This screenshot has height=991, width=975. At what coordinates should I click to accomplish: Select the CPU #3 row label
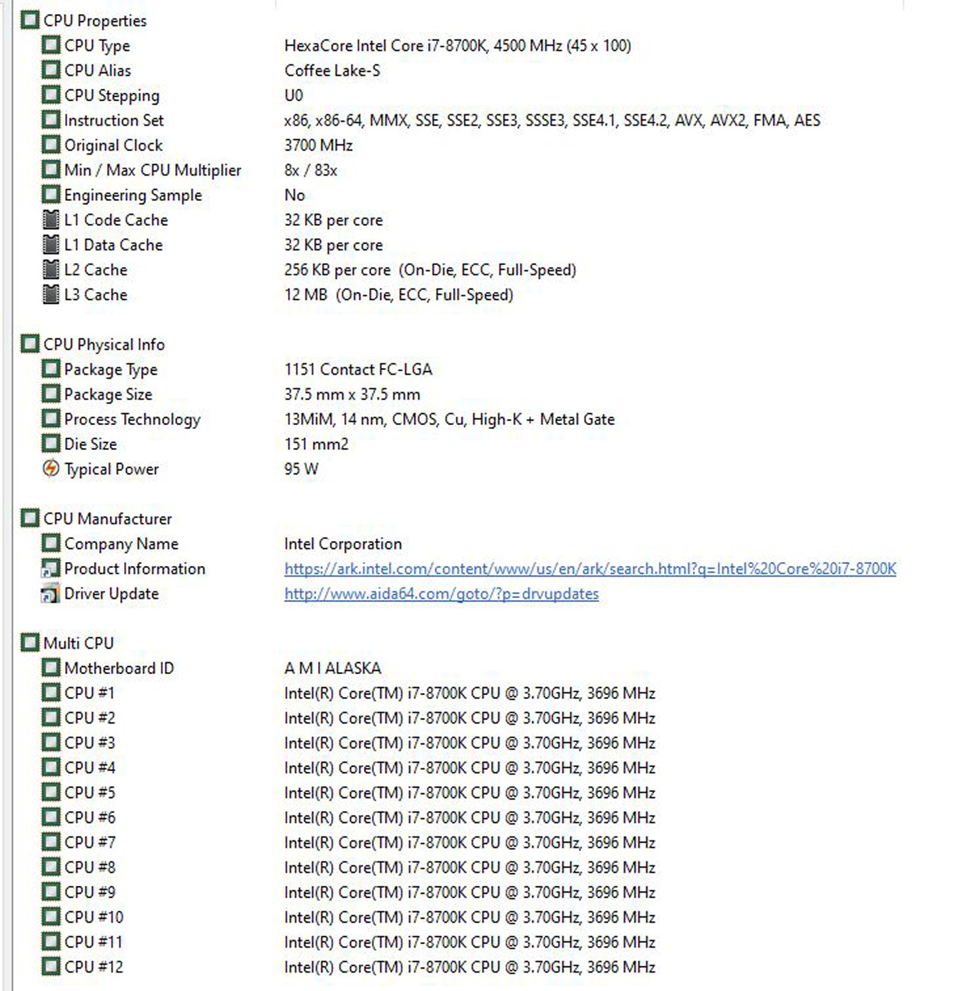[90, 743]
